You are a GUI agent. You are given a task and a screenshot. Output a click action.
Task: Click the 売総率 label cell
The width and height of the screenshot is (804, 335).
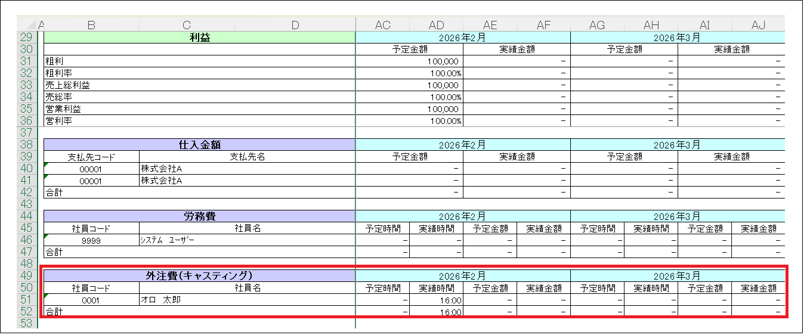tap(199, 97)
